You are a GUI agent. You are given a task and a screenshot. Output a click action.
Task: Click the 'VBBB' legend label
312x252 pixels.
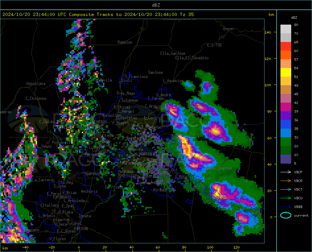tap(298, 207)
